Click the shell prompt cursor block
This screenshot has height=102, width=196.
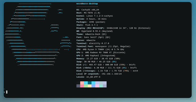pos(7,92)
